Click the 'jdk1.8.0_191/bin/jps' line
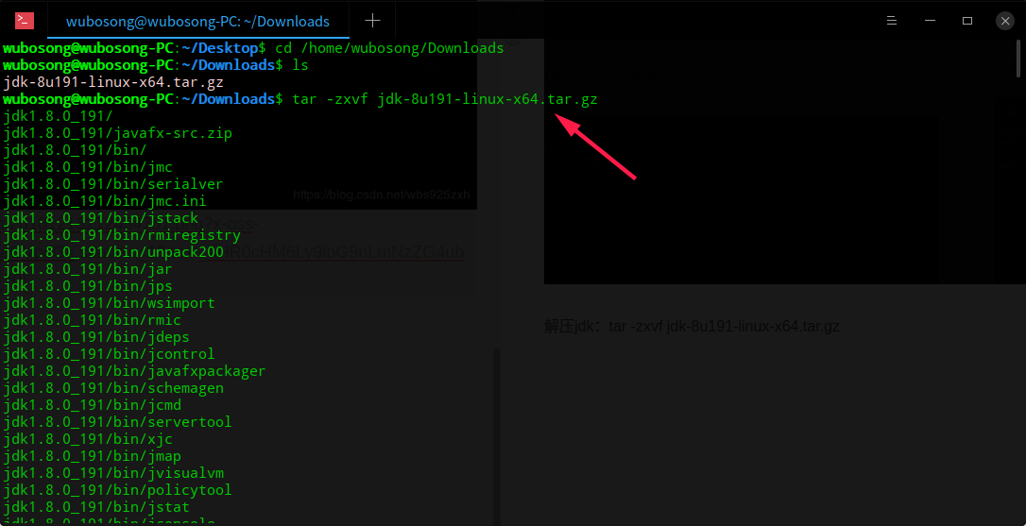Viewport: 1026px width, 526px height. 88,286
